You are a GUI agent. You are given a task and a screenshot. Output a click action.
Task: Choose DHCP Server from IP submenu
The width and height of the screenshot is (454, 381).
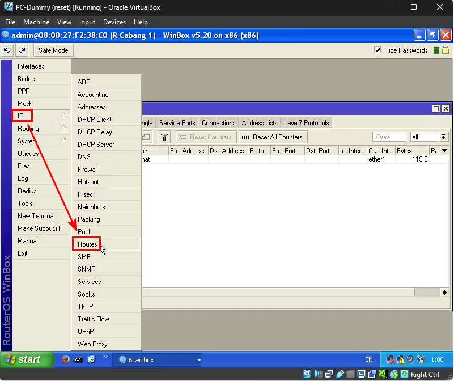[x=106, y=145]
